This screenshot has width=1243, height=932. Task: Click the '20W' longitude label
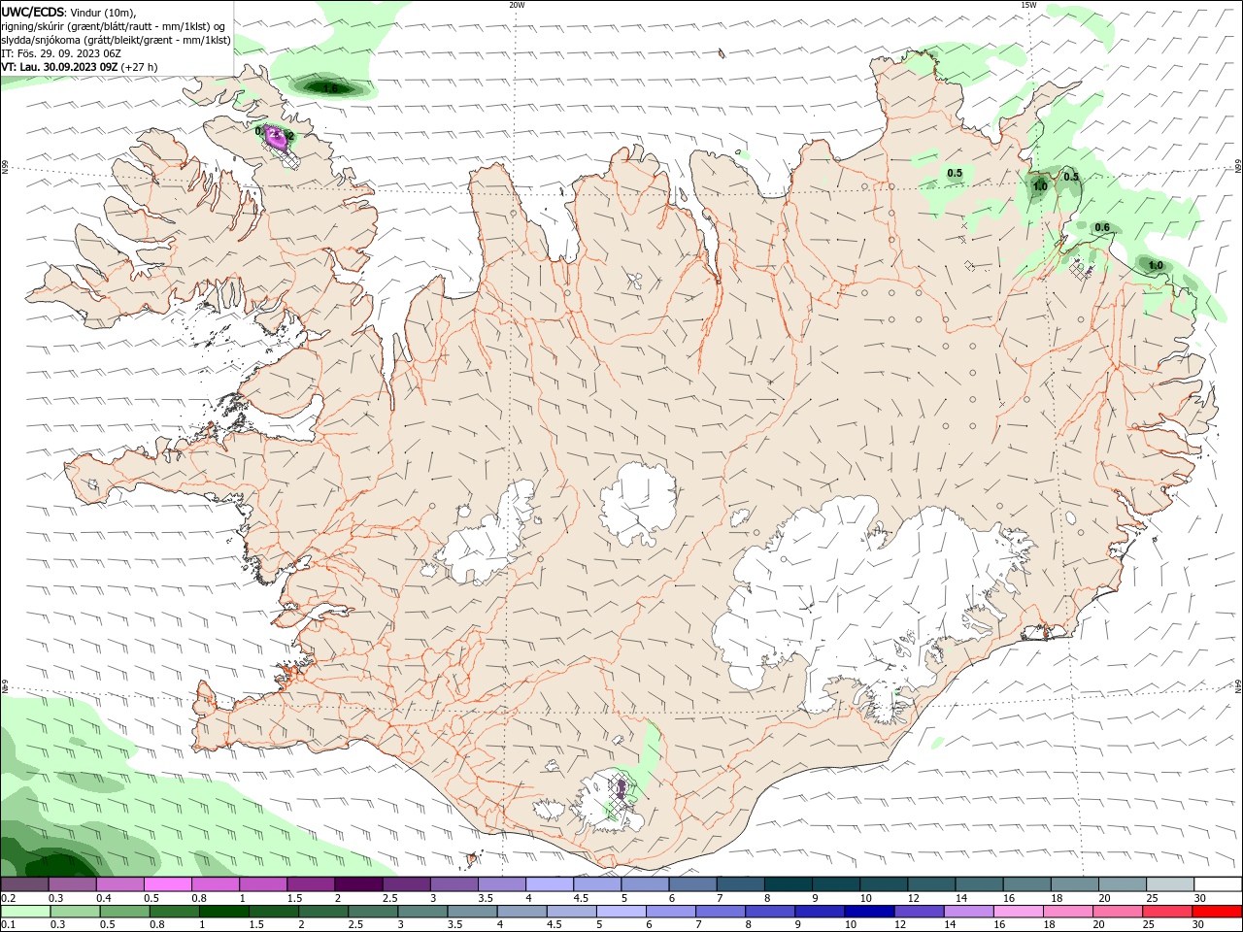[x=517, y=5]
